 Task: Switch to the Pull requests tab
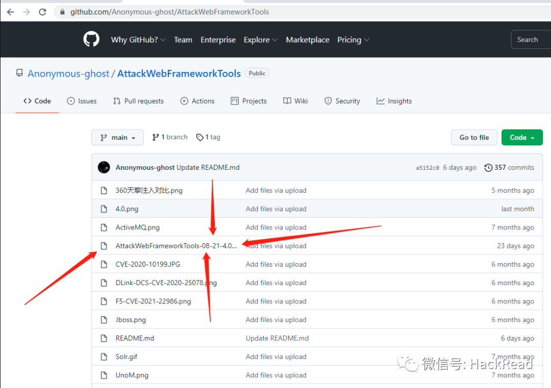click(138, 101)
